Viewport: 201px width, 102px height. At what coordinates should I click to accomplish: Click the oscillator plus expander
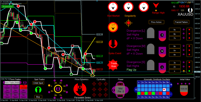[x=171, y=85]
